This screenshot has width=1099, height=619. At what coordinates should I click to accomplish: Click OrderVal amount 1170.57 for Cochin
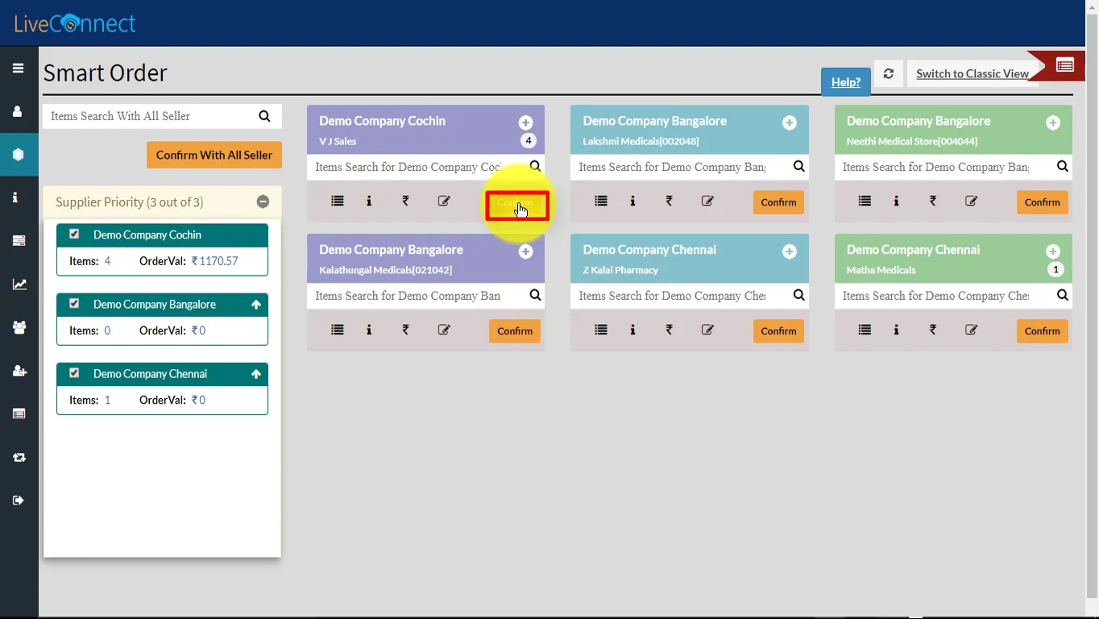(x=214, y=261)
